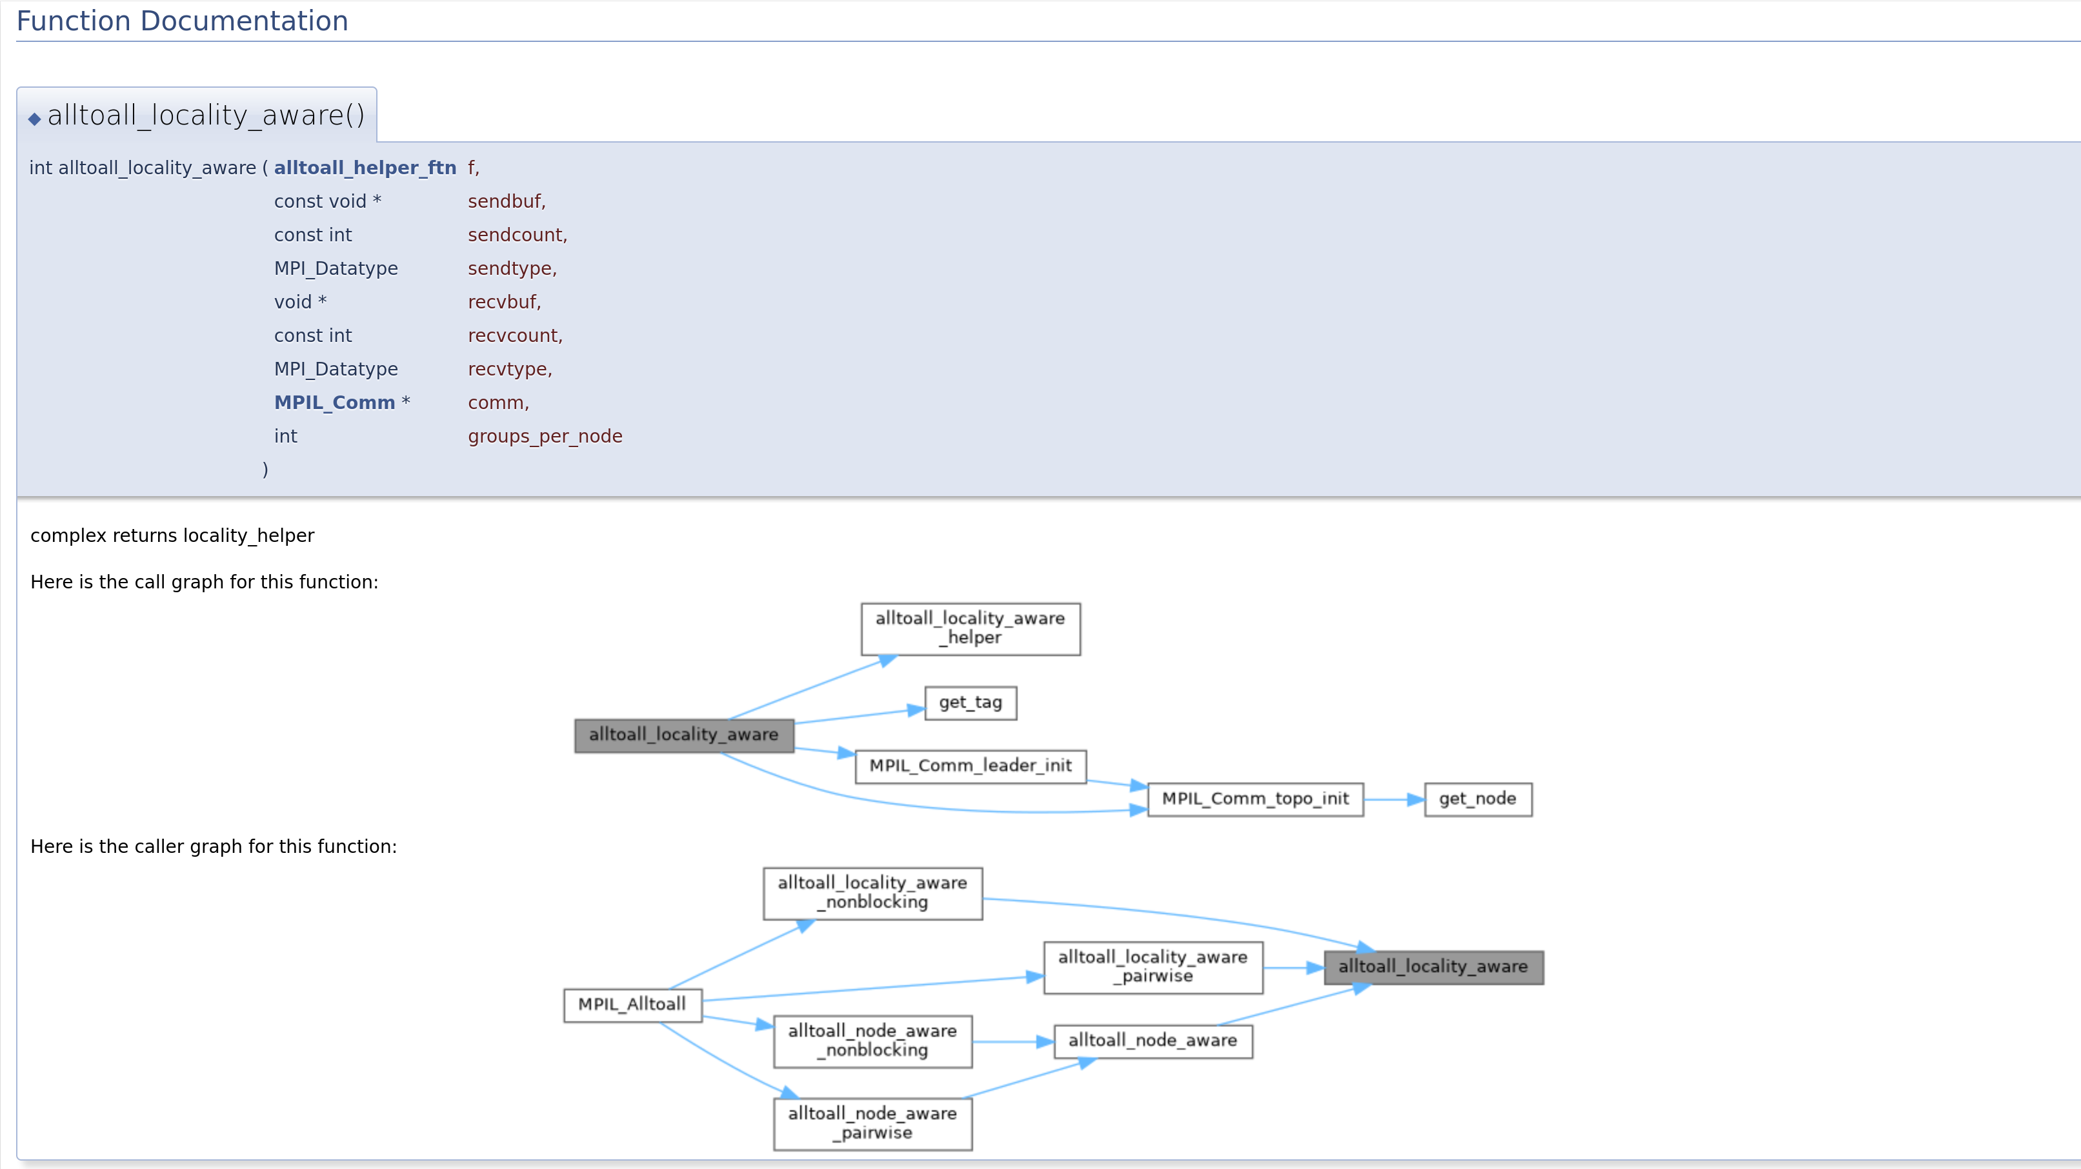Click the diamond permalink icon beside alltoall_locality_aware()
This screenshot has height=1169, width=2081.
click(x=34, y=119)
